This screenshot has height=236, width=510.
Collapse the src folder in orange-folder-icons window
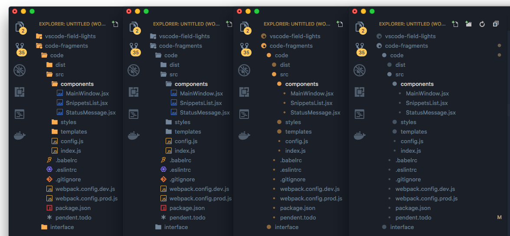(55, 75)
